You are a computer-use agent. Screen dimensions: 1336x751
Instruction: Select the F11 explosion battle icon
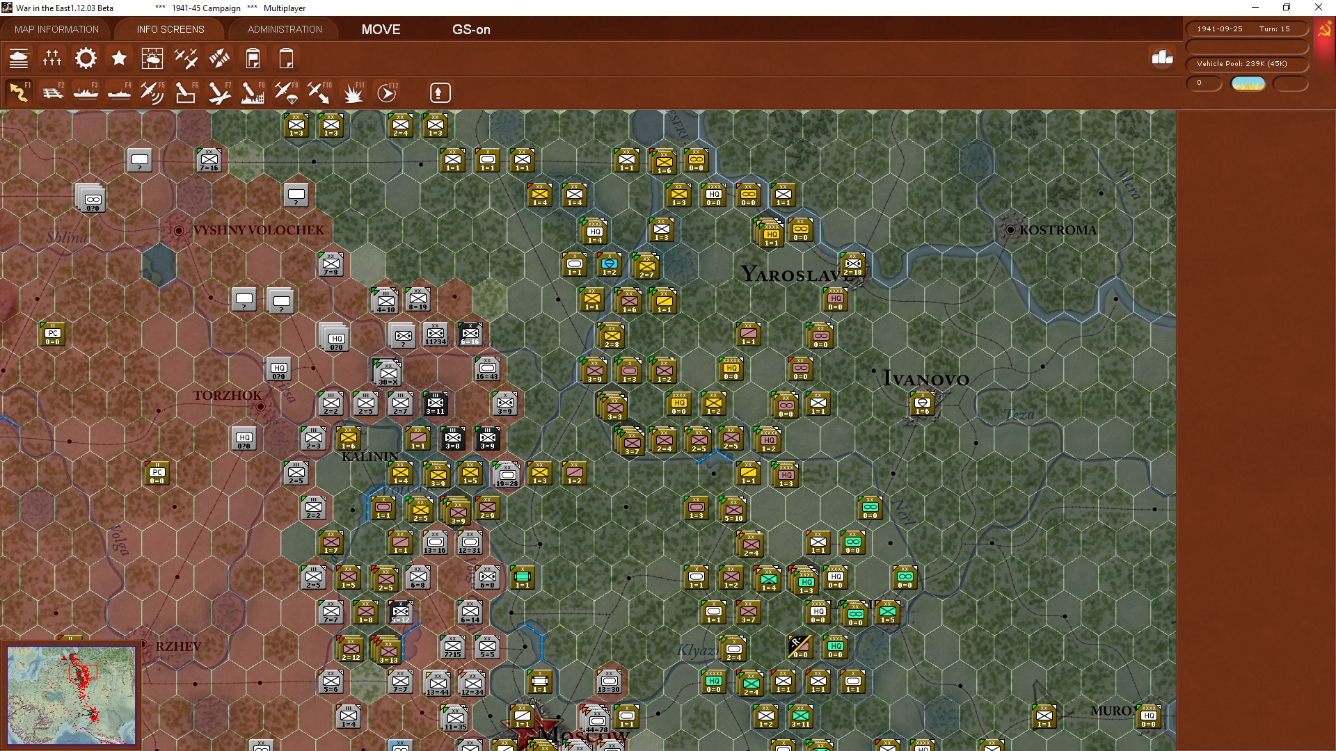point(353,92)
